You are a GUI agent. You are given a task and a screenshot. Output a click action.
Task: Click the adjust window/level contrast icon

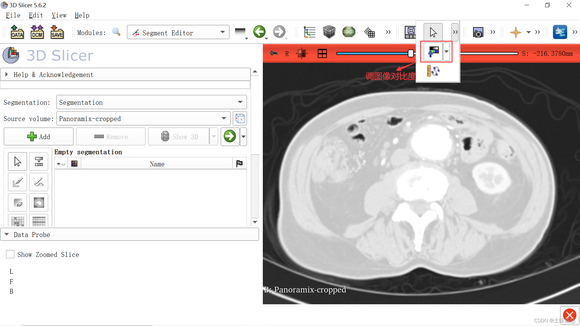coord(433,52)
